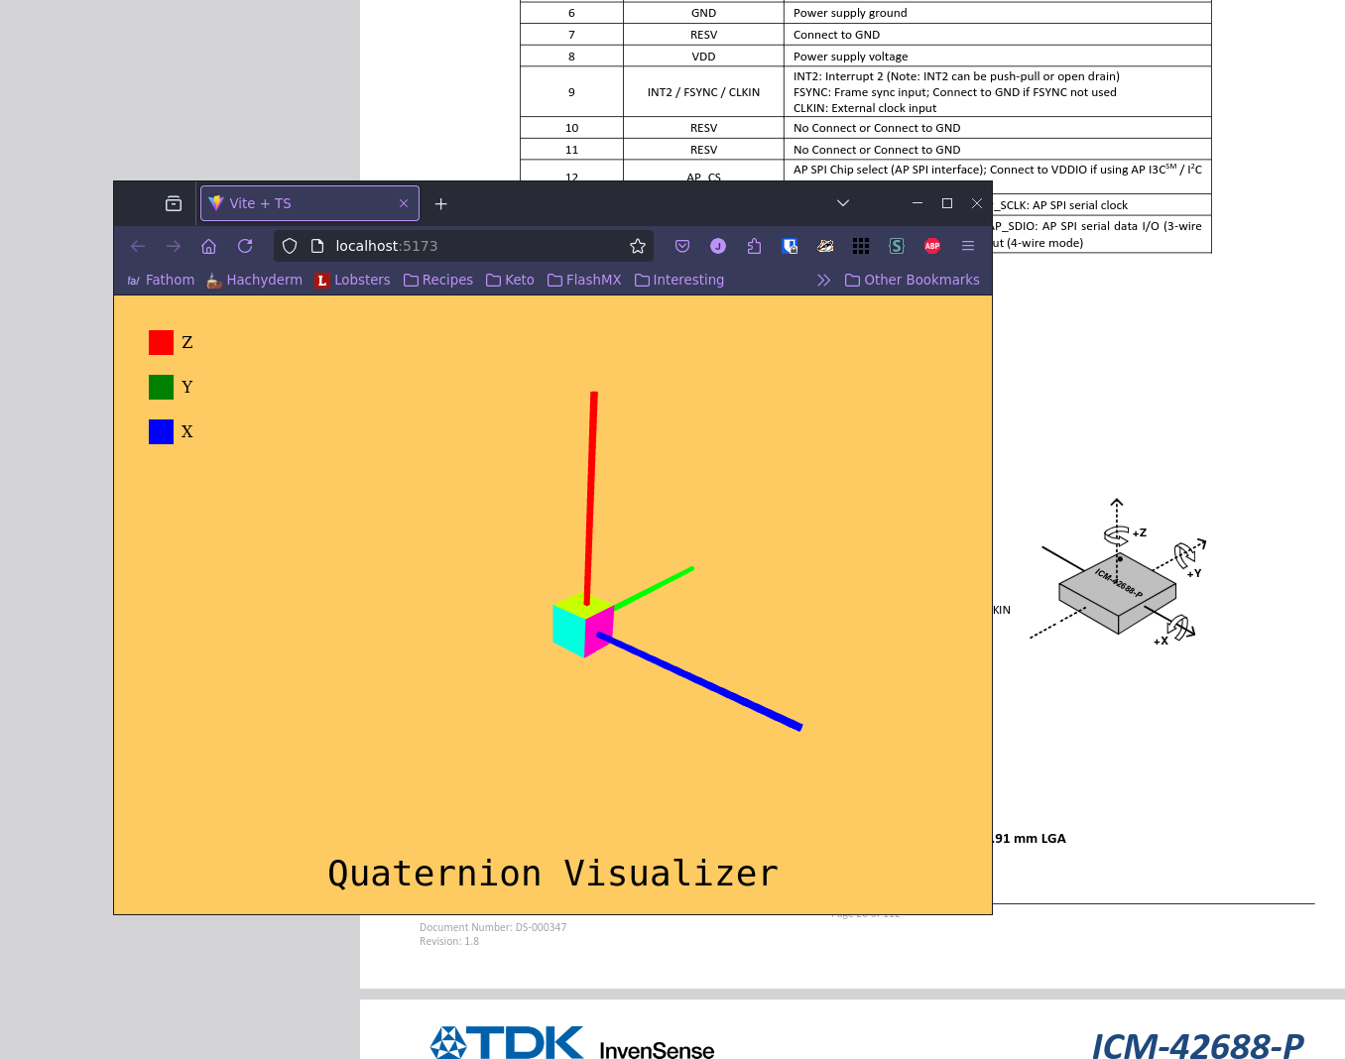The image size is (1345, 1059).
Task: Click the shield tracking protection icon
Action: 289,246
